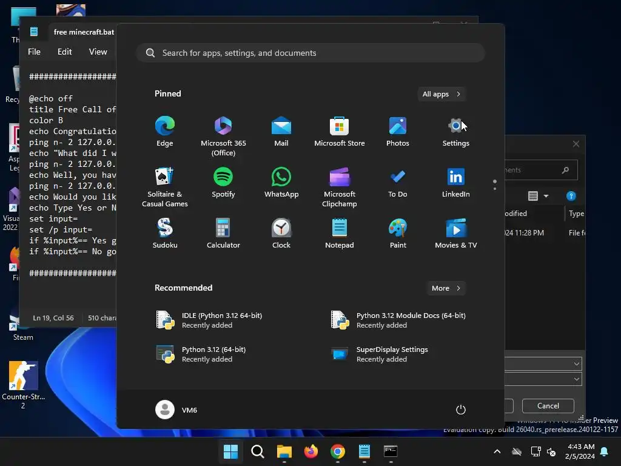Show All apps list

point(441,94)
